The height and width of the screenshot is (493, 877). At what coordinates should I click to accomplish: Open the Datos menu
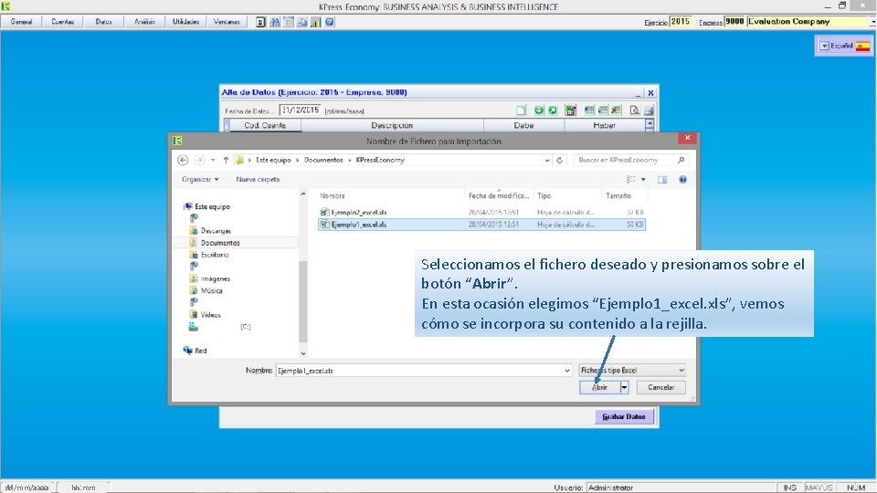click(103, 22)
